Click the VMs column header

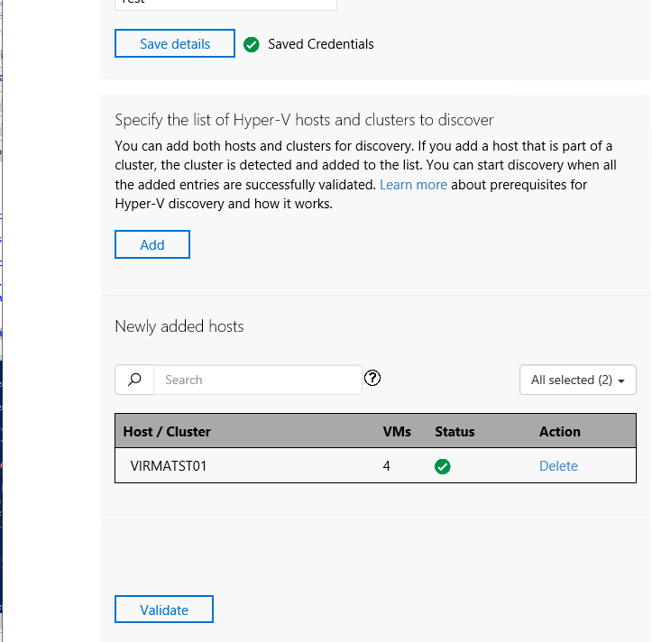[x=397, y=432]
